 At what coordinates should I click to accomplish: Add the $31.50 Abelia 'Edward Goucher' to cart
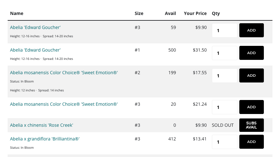(x=251, y=53)
